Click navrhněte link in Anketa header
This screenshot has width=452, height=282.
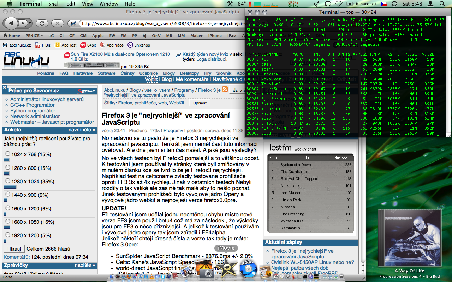click(82, 130)
